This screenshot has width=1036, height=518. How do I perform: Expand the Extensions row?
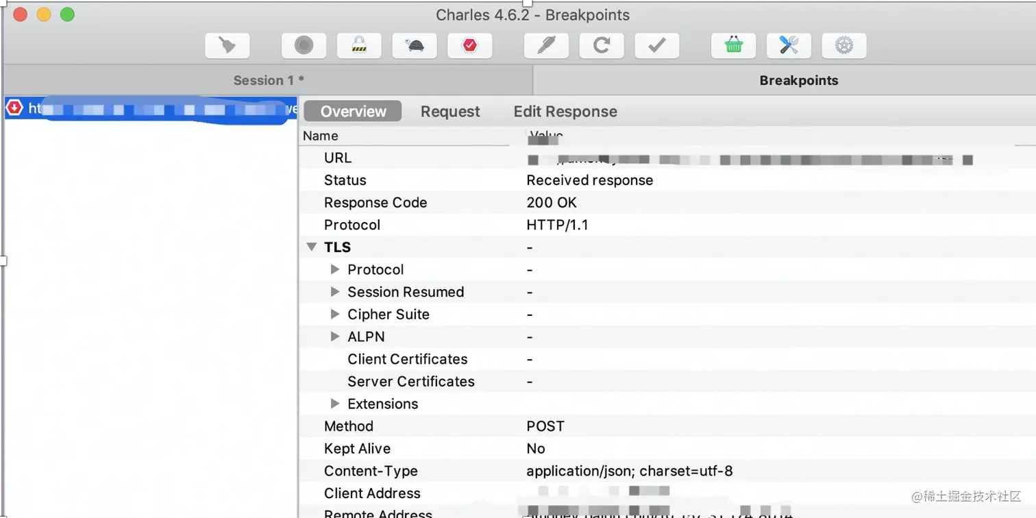(x=335, y=404)
